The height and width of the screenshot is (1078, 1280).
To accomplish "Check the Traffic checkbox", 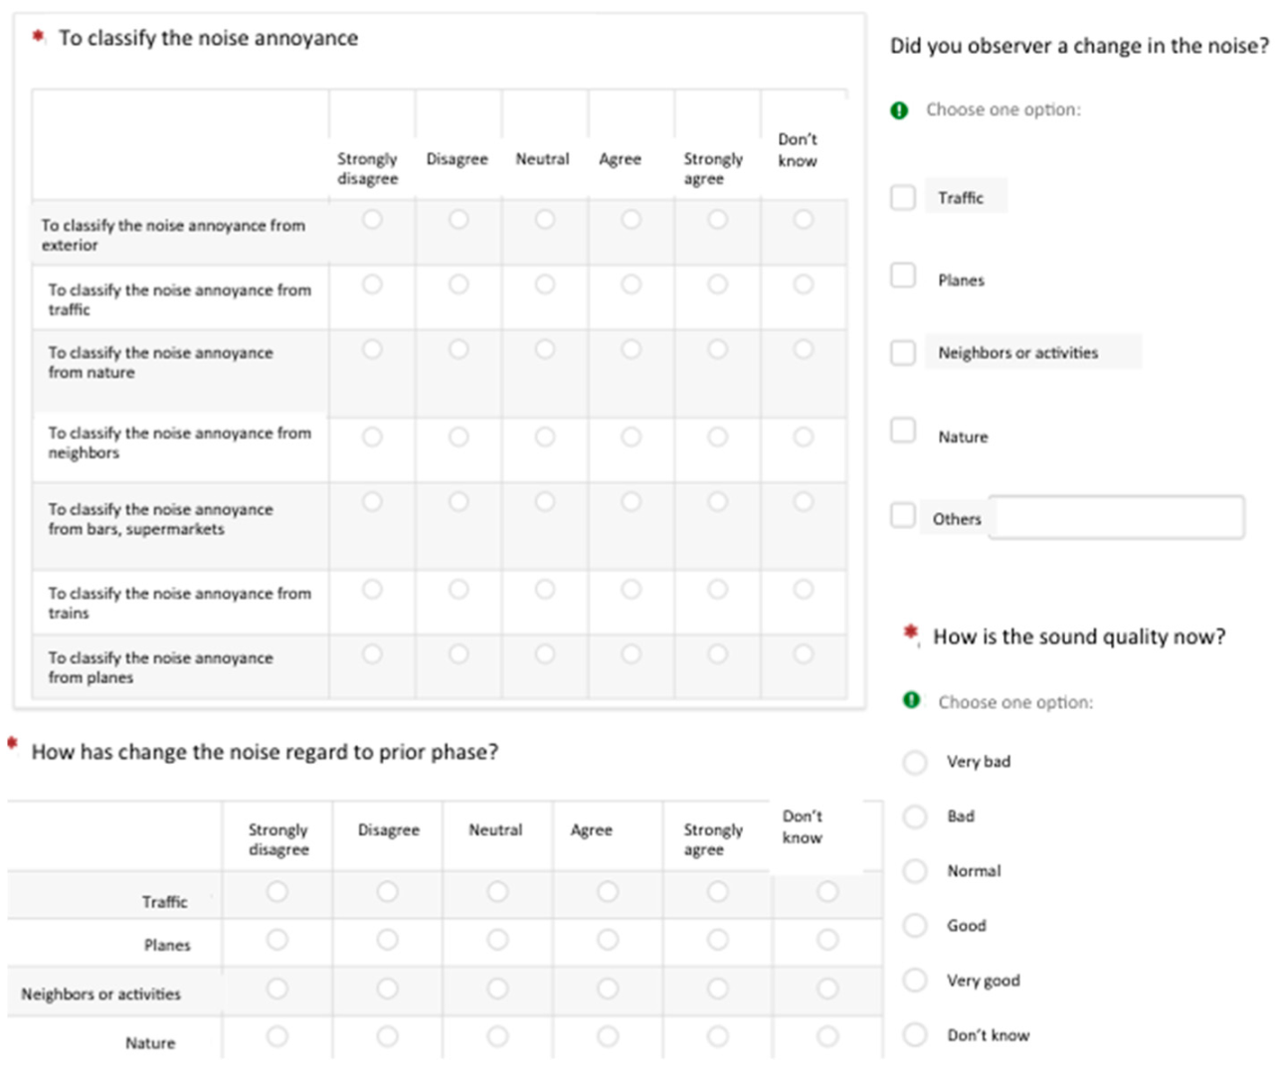I will pos(903,197).
